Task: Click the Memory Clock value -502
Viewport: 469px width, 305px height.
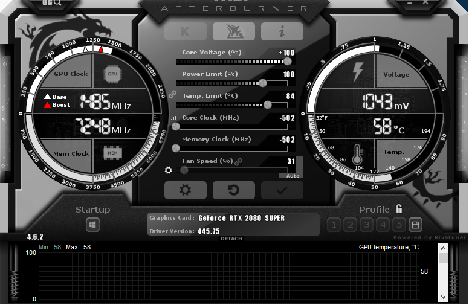Action: (287, 140)
